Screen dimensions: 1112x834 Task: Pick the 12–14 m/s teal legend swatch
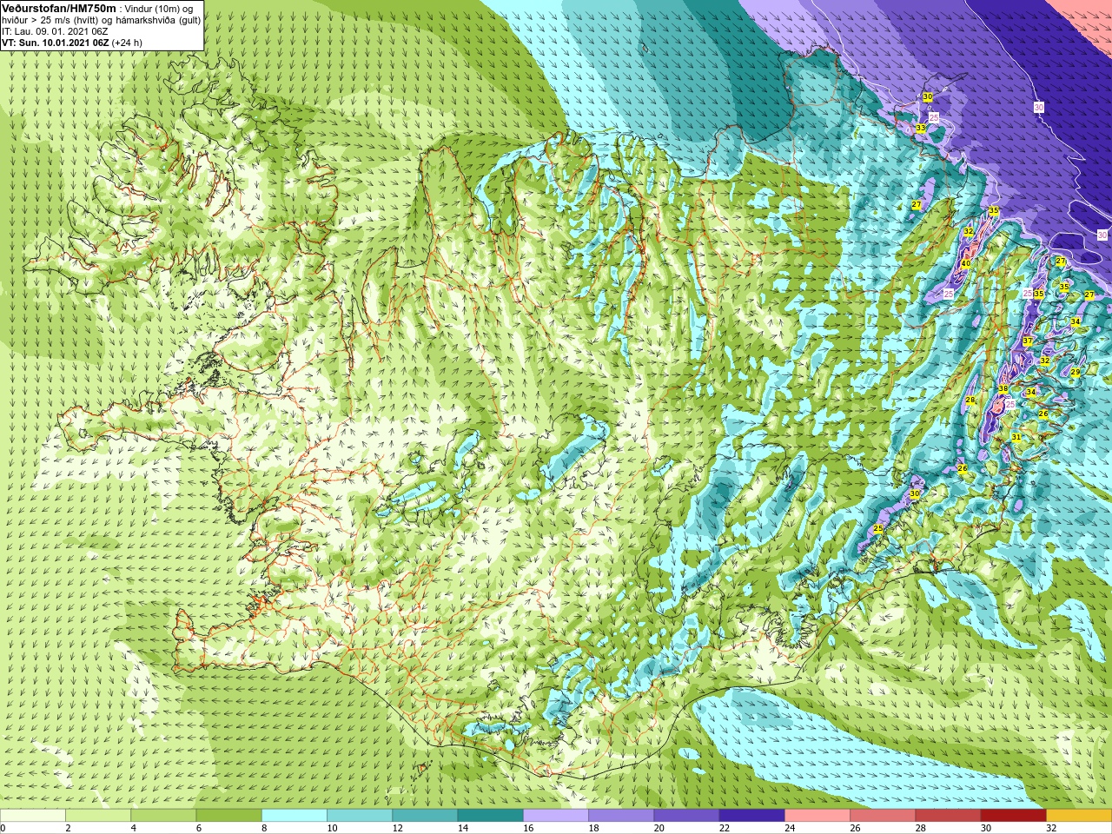tap(425, 816)
